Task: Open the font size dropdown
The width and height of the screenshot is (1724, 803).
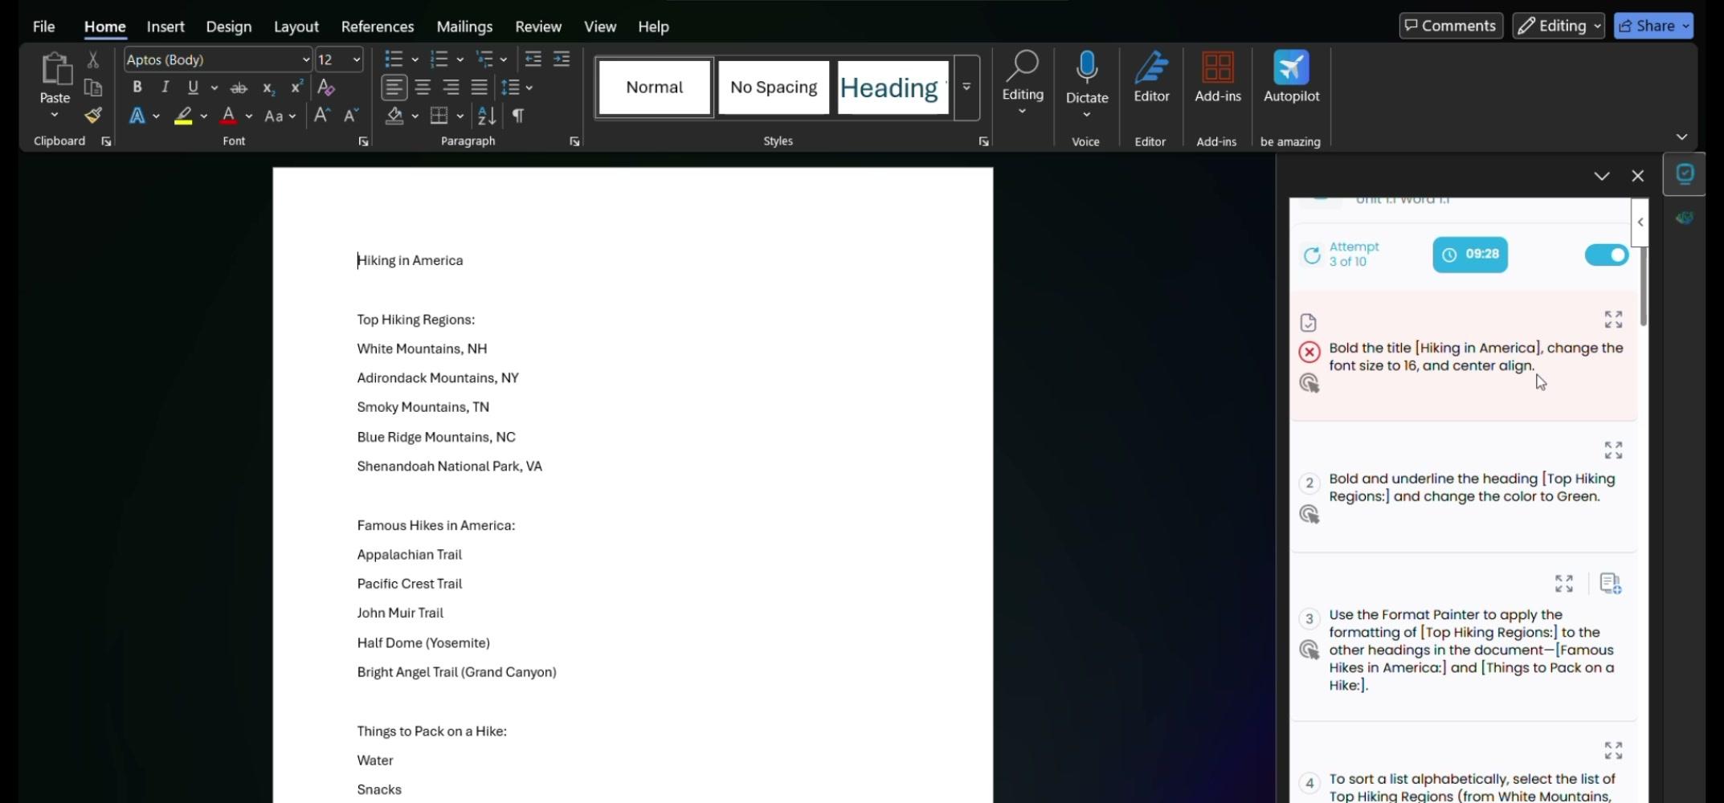Action: click(x=356, y=59)
